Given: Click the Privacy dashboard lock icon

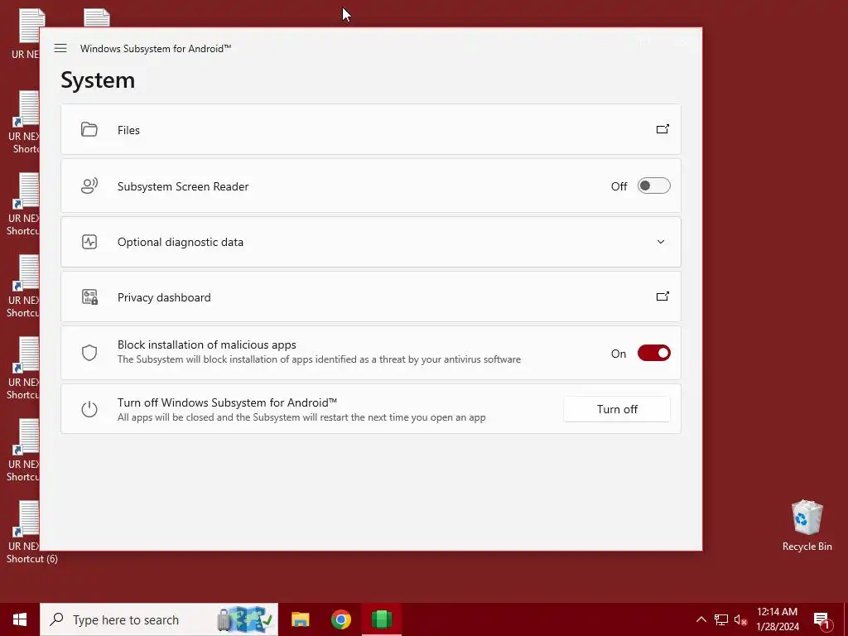Looking at the screenshot, I should point(89,297).
